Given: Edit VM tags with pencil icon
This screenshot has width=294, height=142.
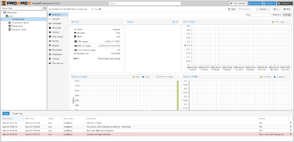Looking at the screenshot, I should coord(100,9).
